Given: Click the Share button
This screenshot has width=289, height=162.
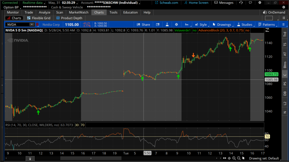Looking at the screenshot, I should (x=143, y=24).
